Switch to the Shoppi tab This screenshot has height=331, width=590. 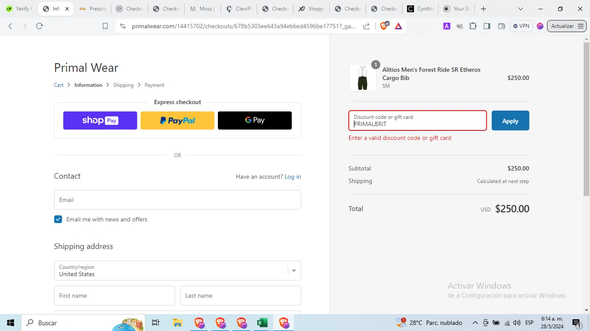pos(311,9)
